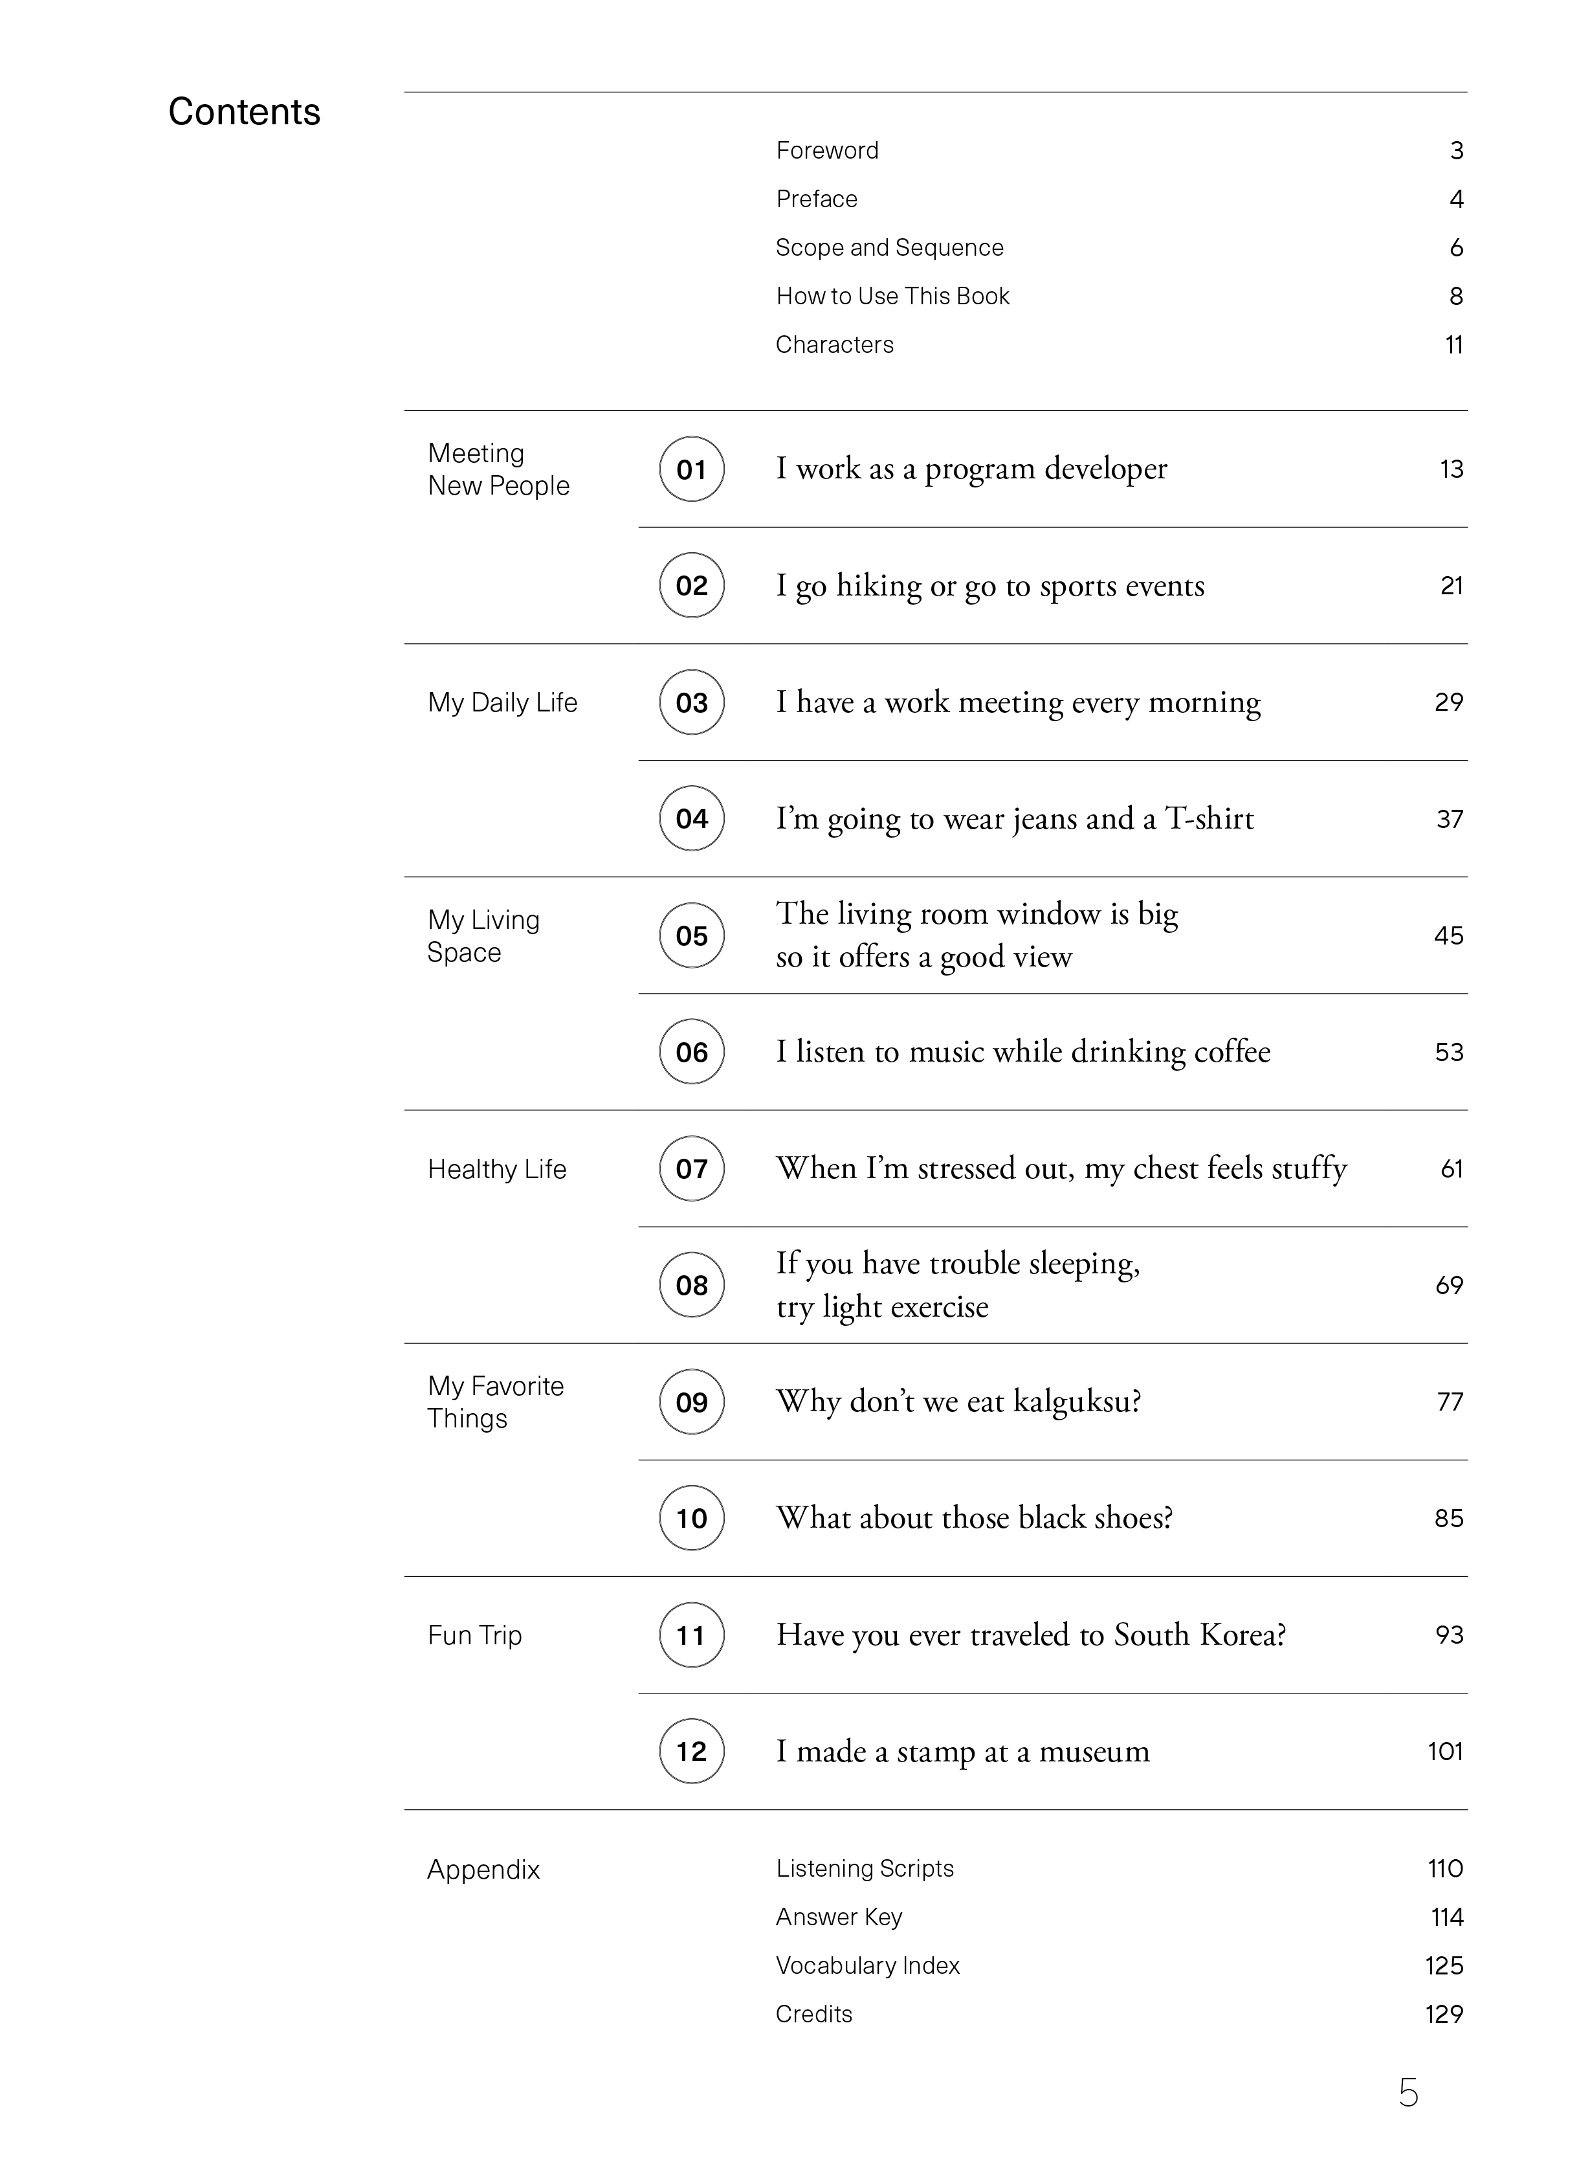Click page number 129 beside Credits
The width and height of the screenshot is (1590, 2179).
point(1444,2013)
